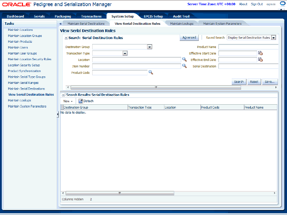The image size is (287, 215).
Task: Open Maintain Location Security Roles task link
Action: point(30,59)
